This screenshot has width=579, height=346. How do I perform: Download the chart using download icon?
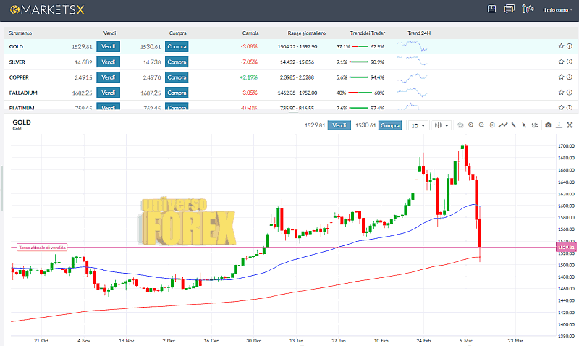click(559, 125)
